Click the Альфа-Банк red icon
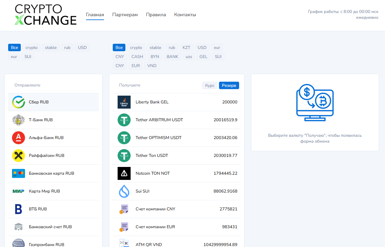Viewport: 385px width, 247px height. [x=19, y=137]
